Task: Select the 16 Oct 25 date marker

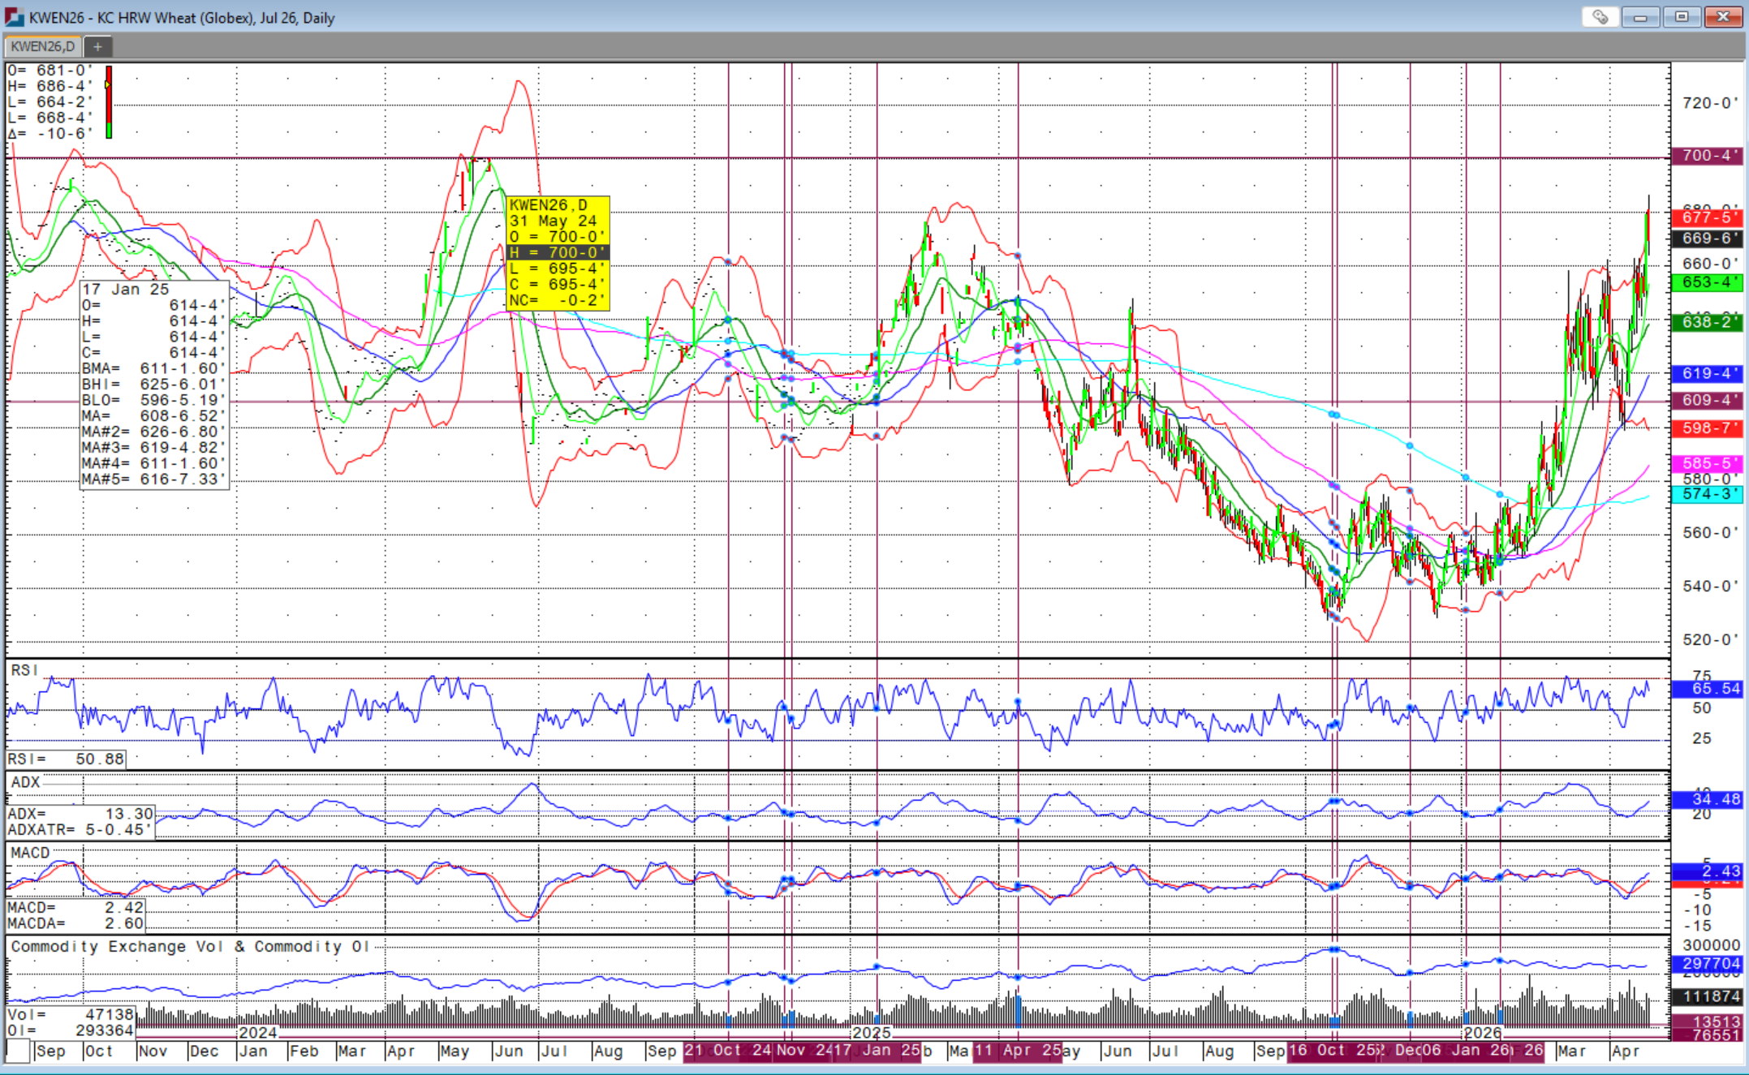Action: click(x=1333, y=1051)
